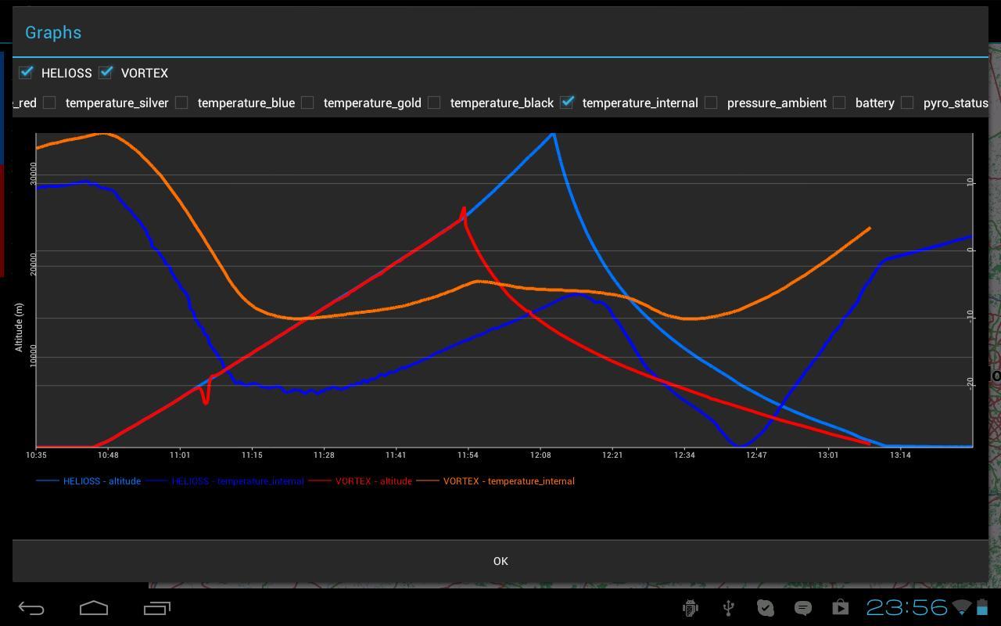Tap the USB connection status icon

pyautogui.click(x=728, y=608)
